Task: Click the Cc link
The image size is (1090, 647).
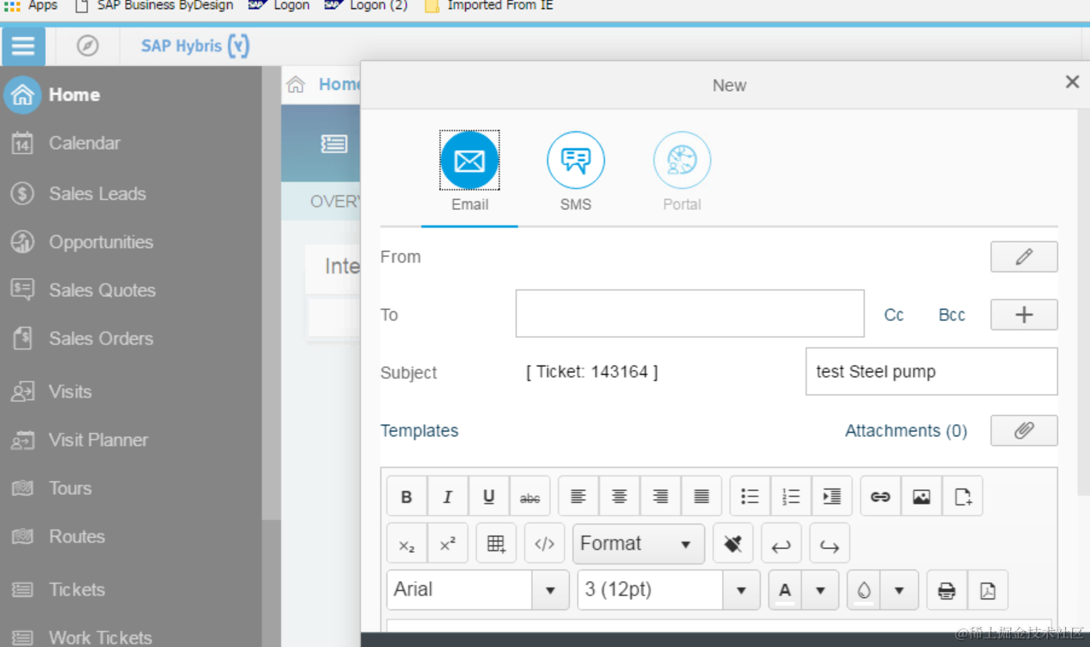Action: pyautogui.click(x=894, y=315)
